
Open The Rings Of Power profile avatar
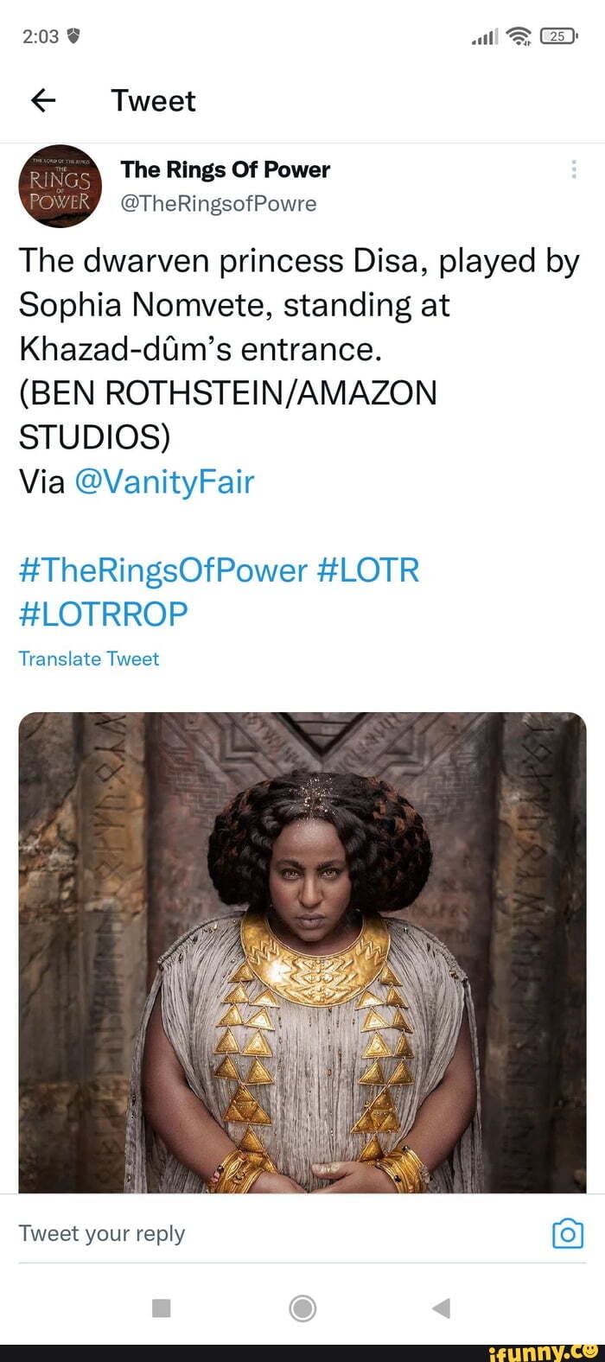click(60, 187)
